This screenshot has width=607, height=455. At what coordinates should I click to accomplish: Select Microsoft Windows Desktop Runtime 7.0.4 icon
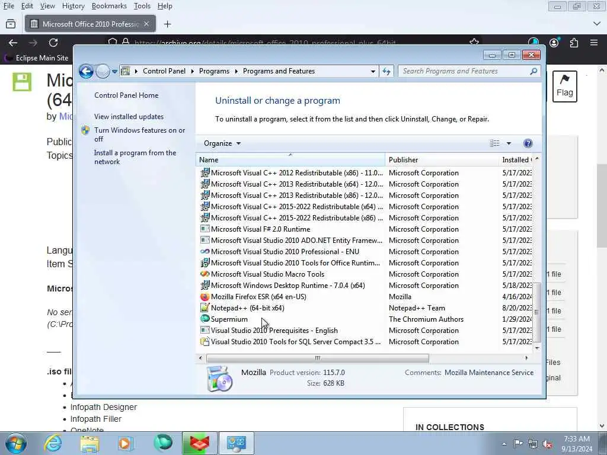pyautogui.click(x=205, y=285)
